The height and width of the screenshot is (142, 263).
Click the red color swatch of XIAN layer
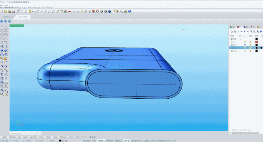pos(256,42)
